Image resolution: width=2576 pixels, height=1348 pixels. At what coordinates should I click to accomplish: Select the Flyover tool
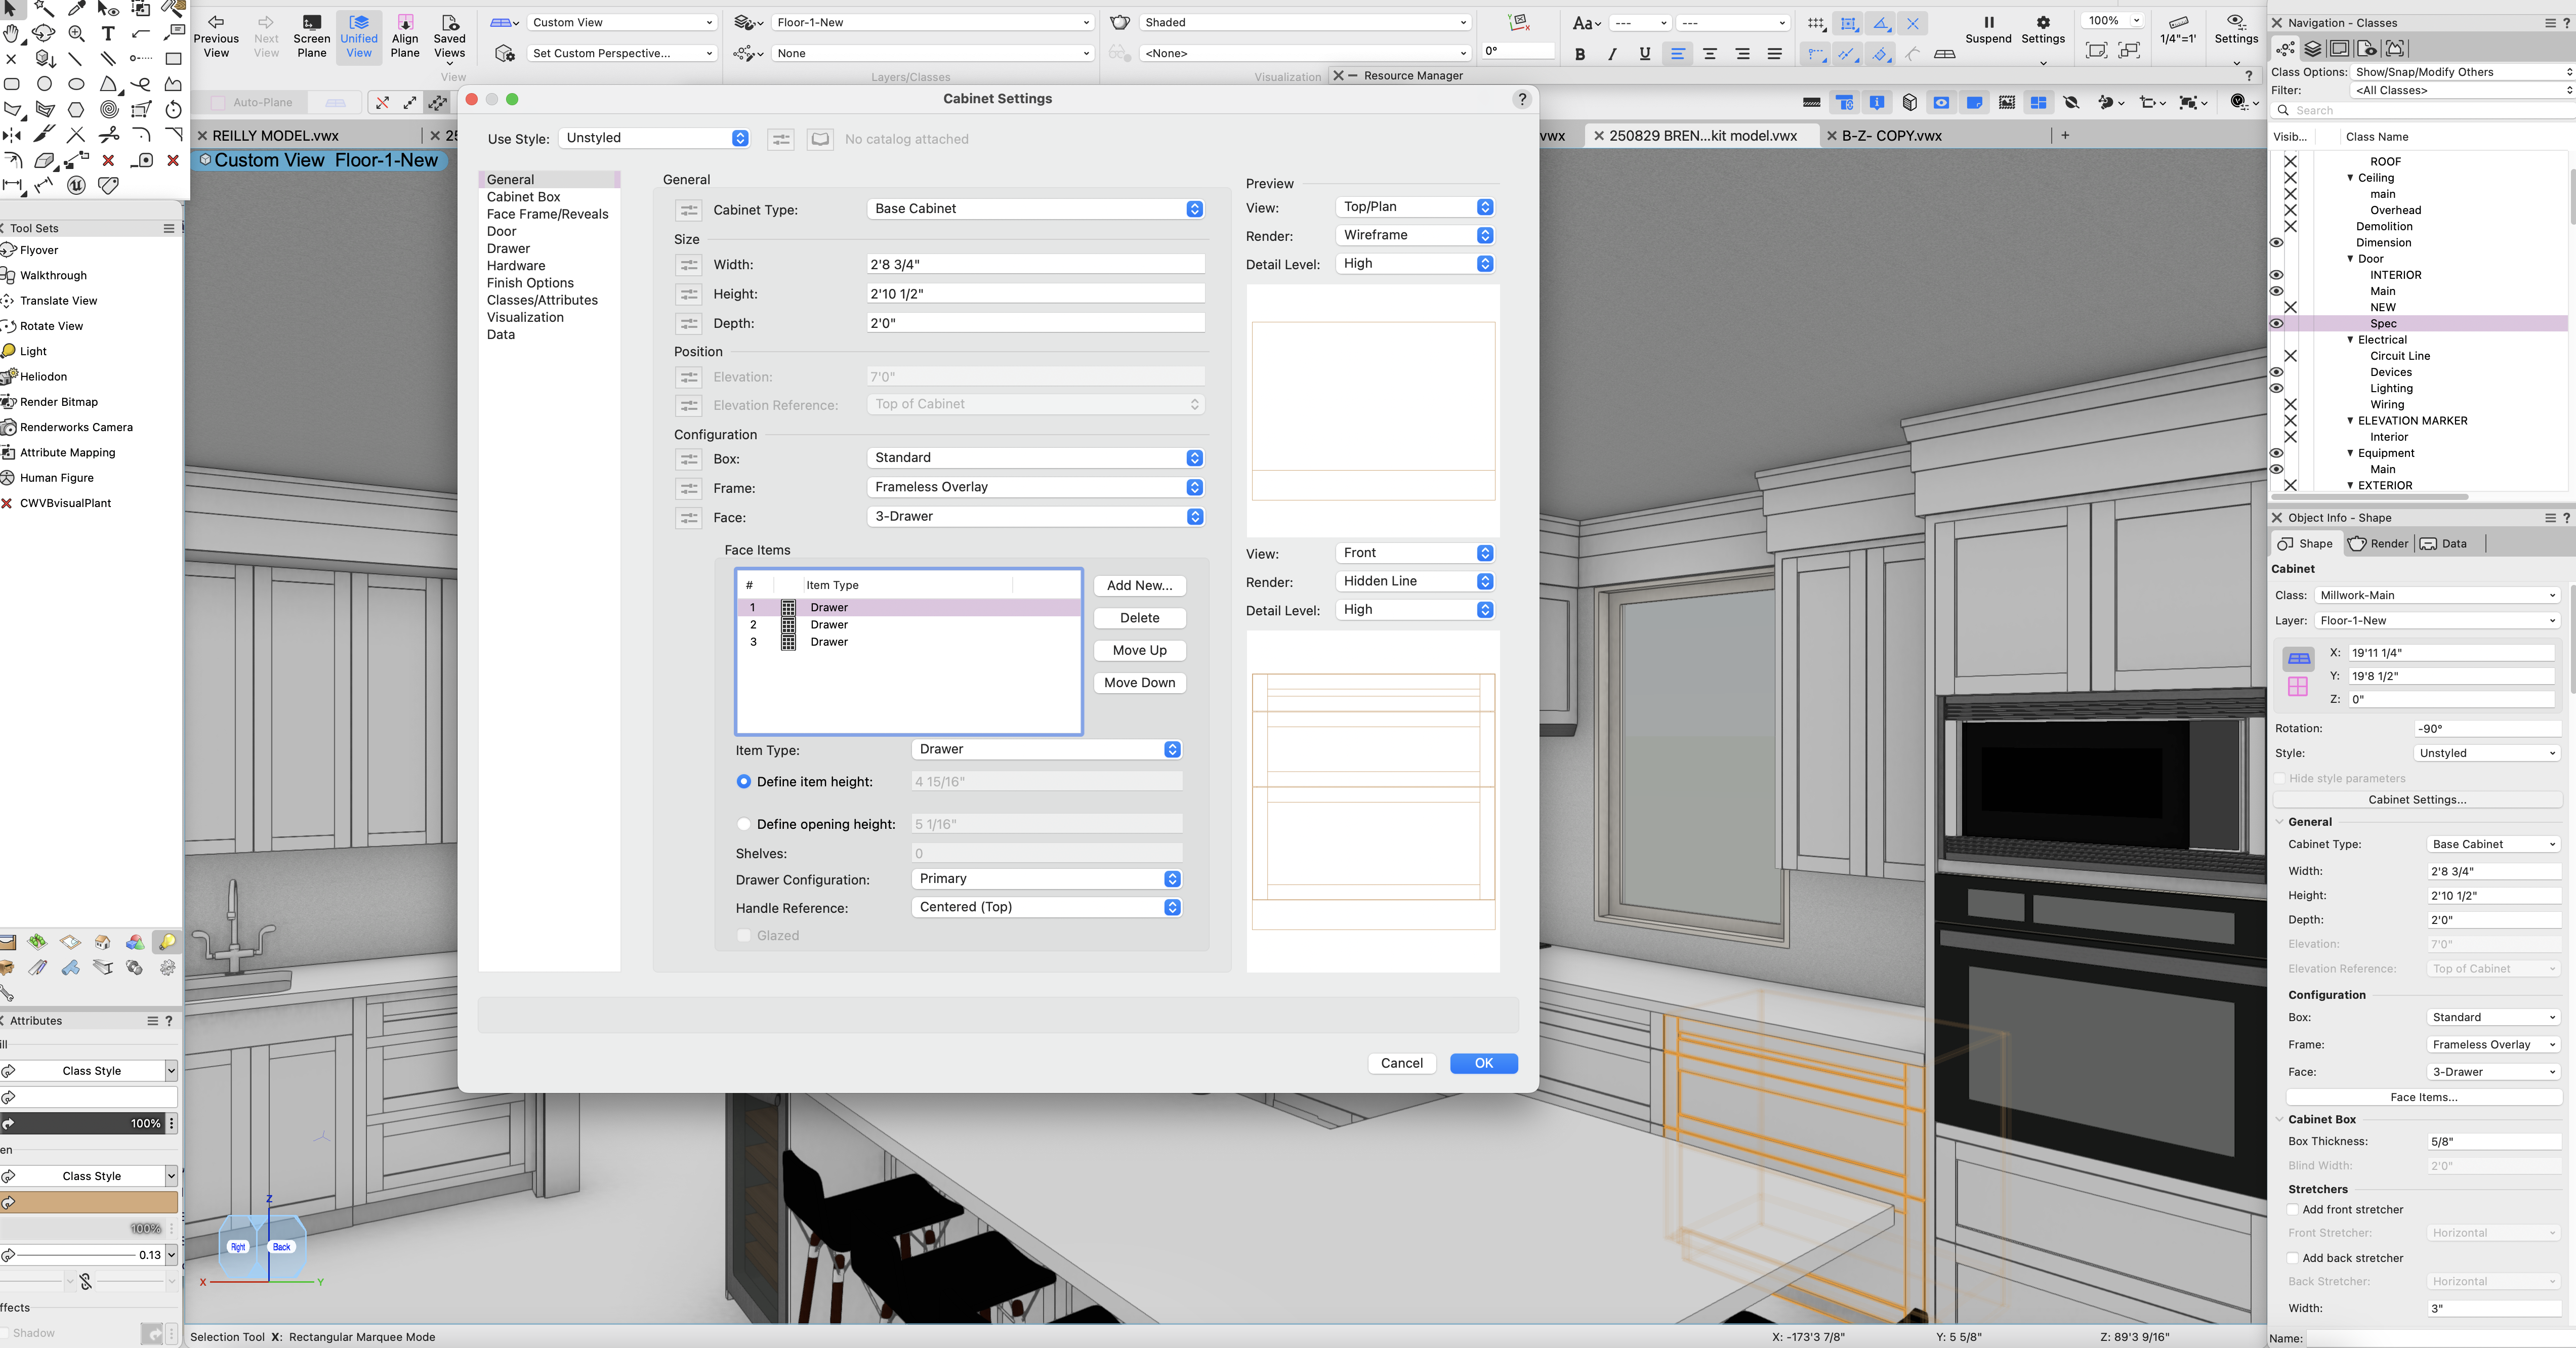pos(38,250)
